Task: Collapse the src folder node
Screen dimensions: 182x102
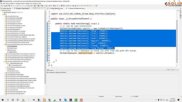Action: pos(3,14)
